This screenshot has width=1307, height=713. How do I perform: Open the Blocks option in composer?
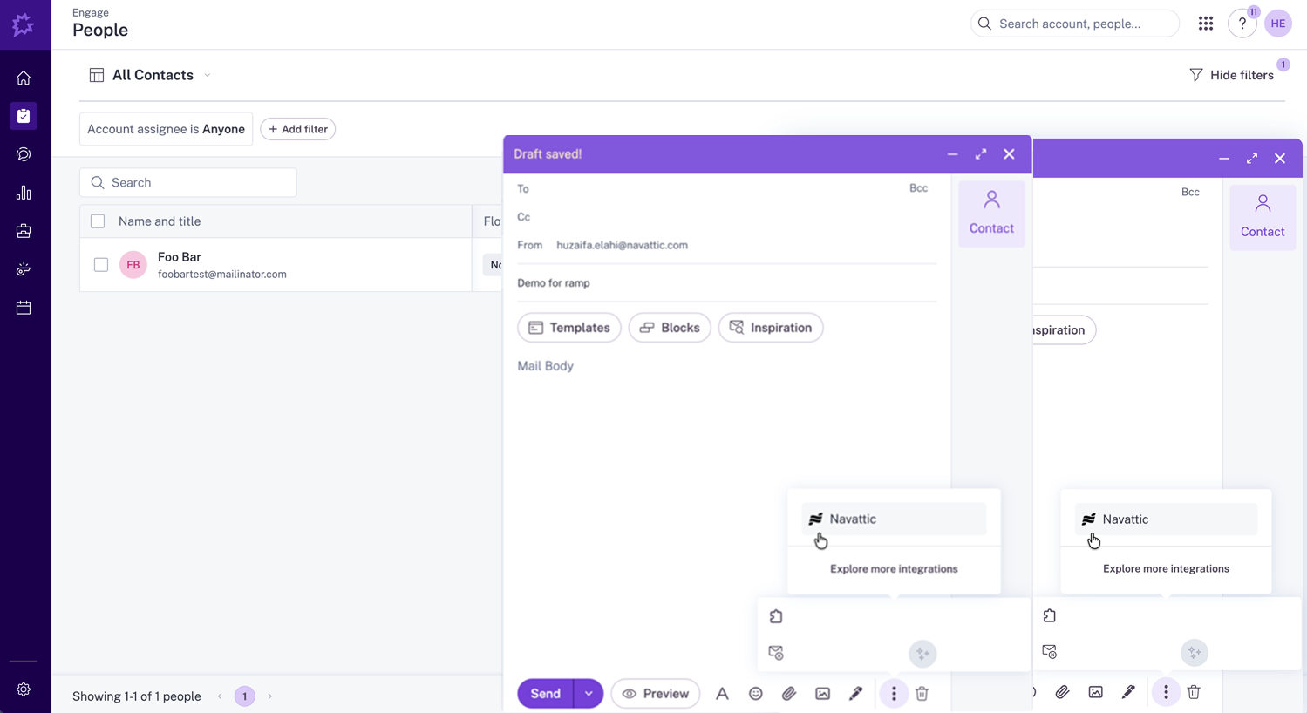coord(670,328)
